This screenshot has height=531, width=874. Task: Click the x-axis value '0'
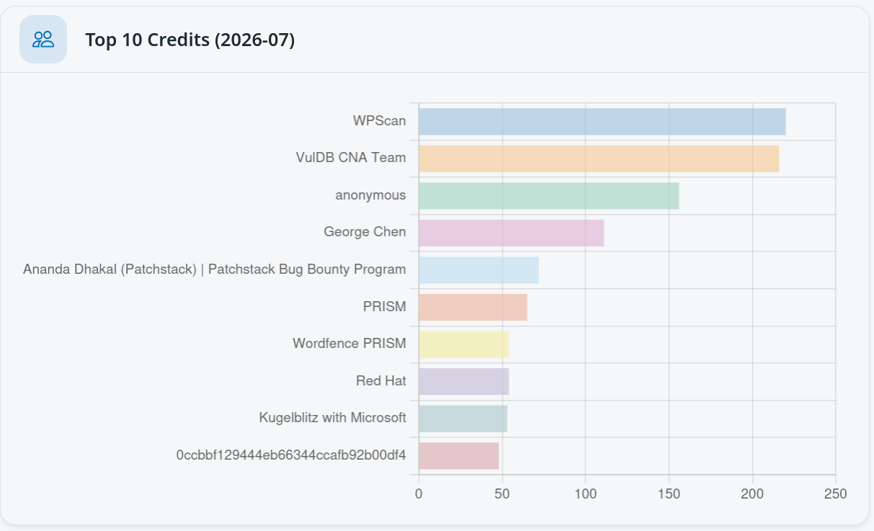[419, 494]
